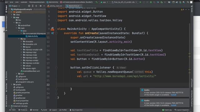Fold the setOnClickListener block on line 18

(56, 68)
